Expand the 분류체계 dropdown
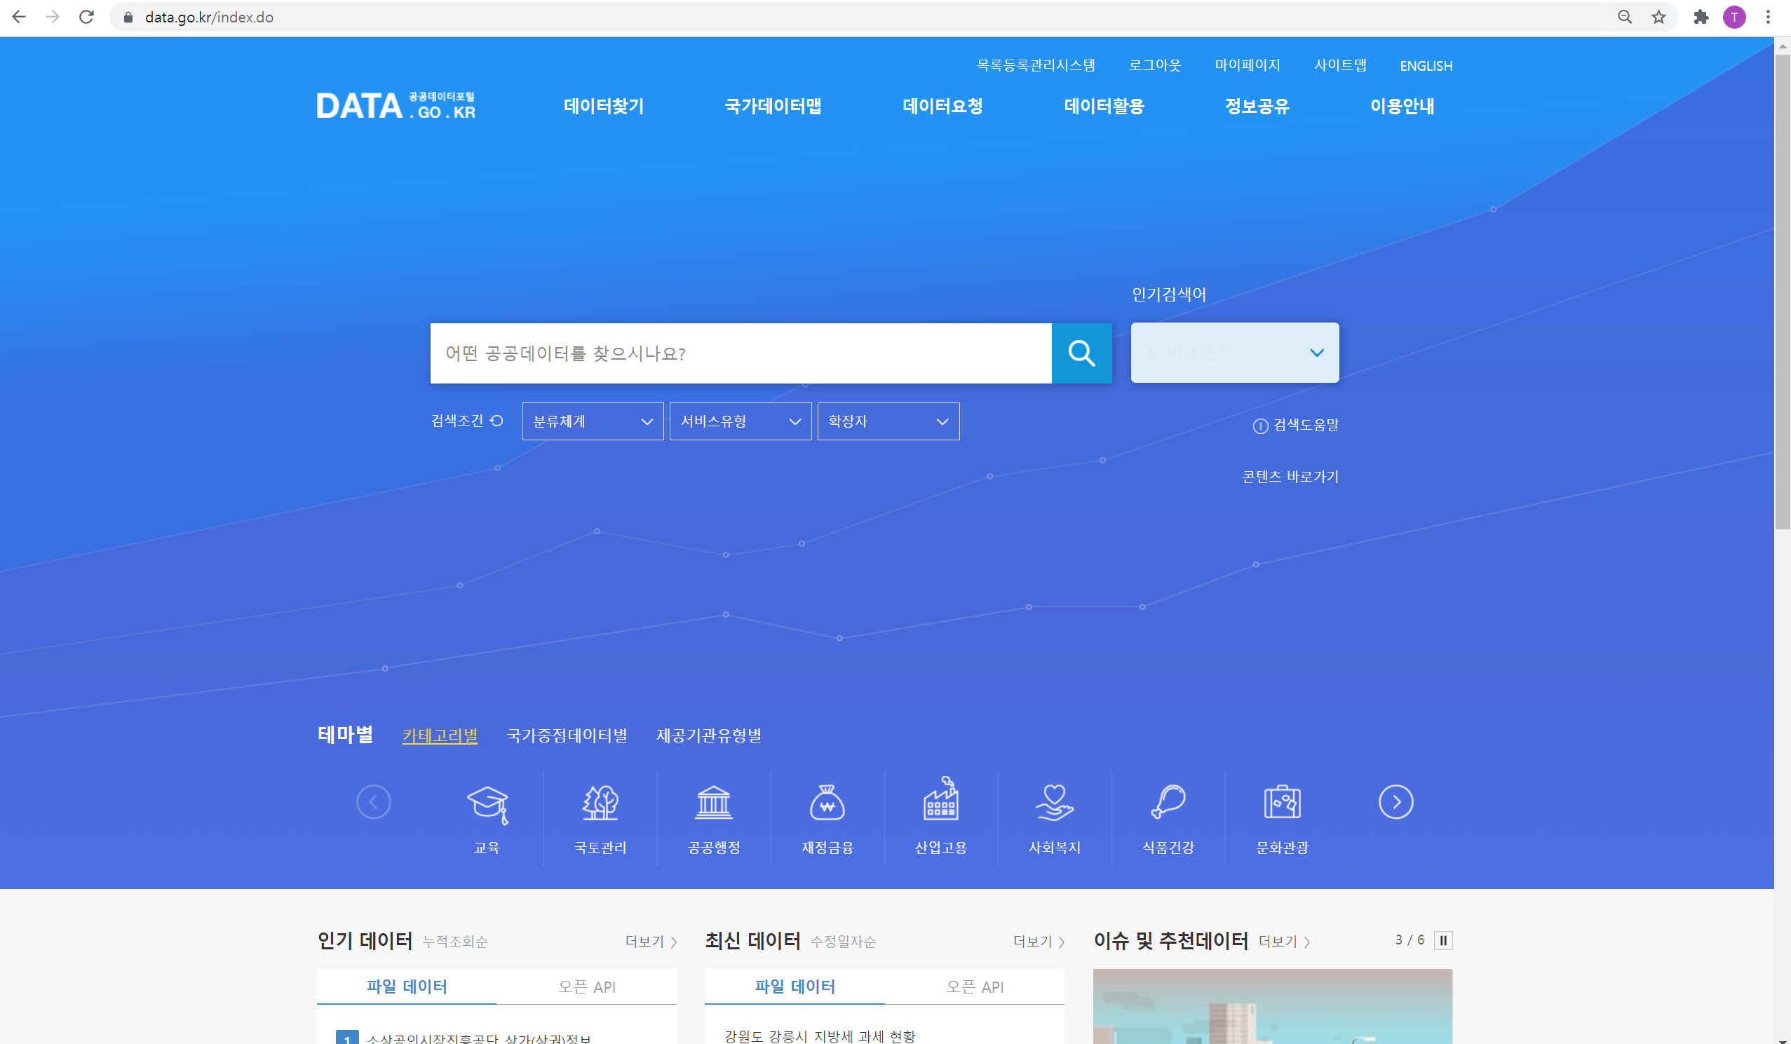This screenshot has height=1044, width=1791. click(592, 421)
